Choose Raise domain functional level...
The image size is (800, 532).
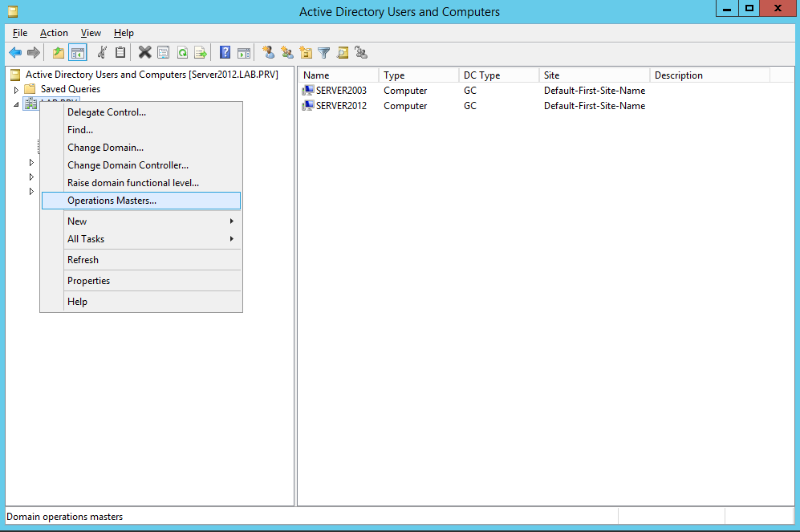140,183
